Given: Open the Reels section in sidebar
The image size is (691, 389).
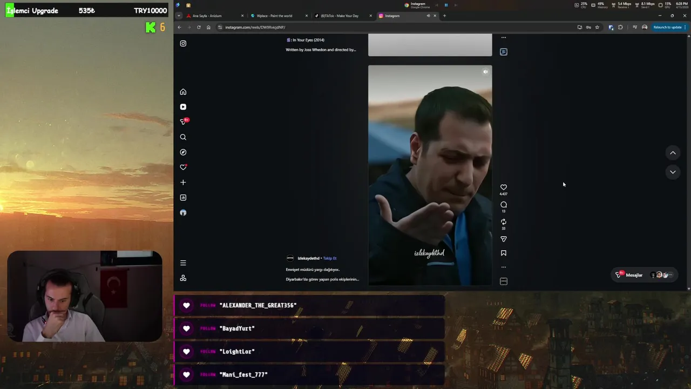Looking at the screenshot, I should click(183, 107).
